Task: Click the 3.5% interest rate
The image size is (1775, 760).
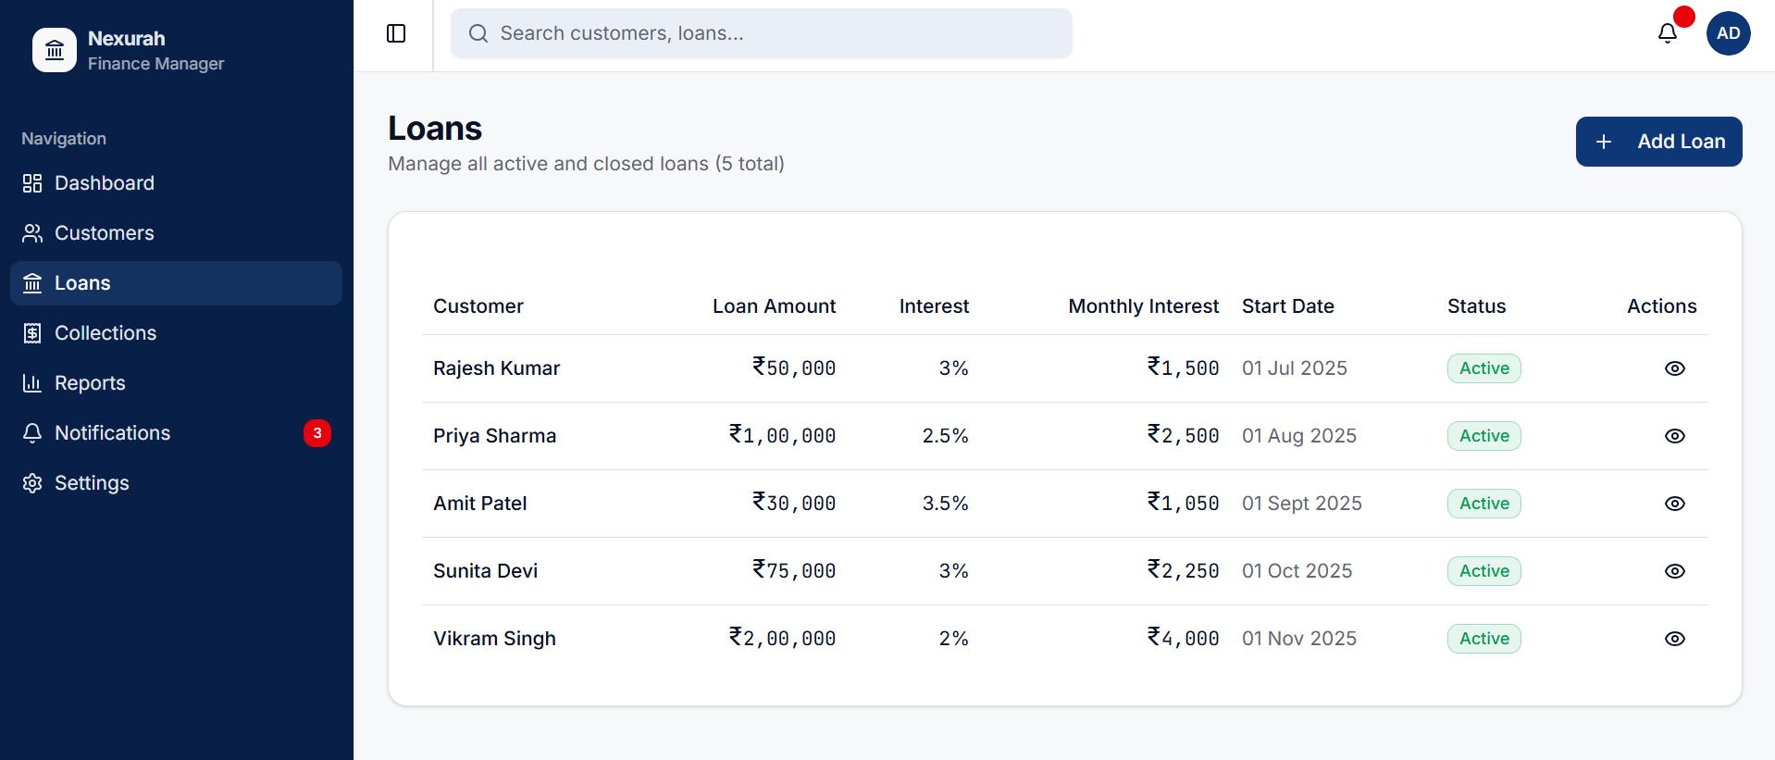Action: pyautogui.click(x=945, y=504)
